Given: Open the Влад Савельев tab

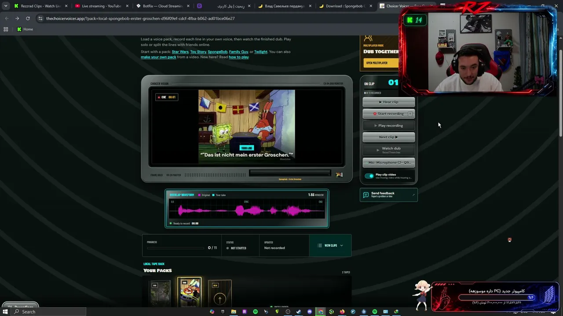Looking at the screenshot, I should click(x=285, y=6).
